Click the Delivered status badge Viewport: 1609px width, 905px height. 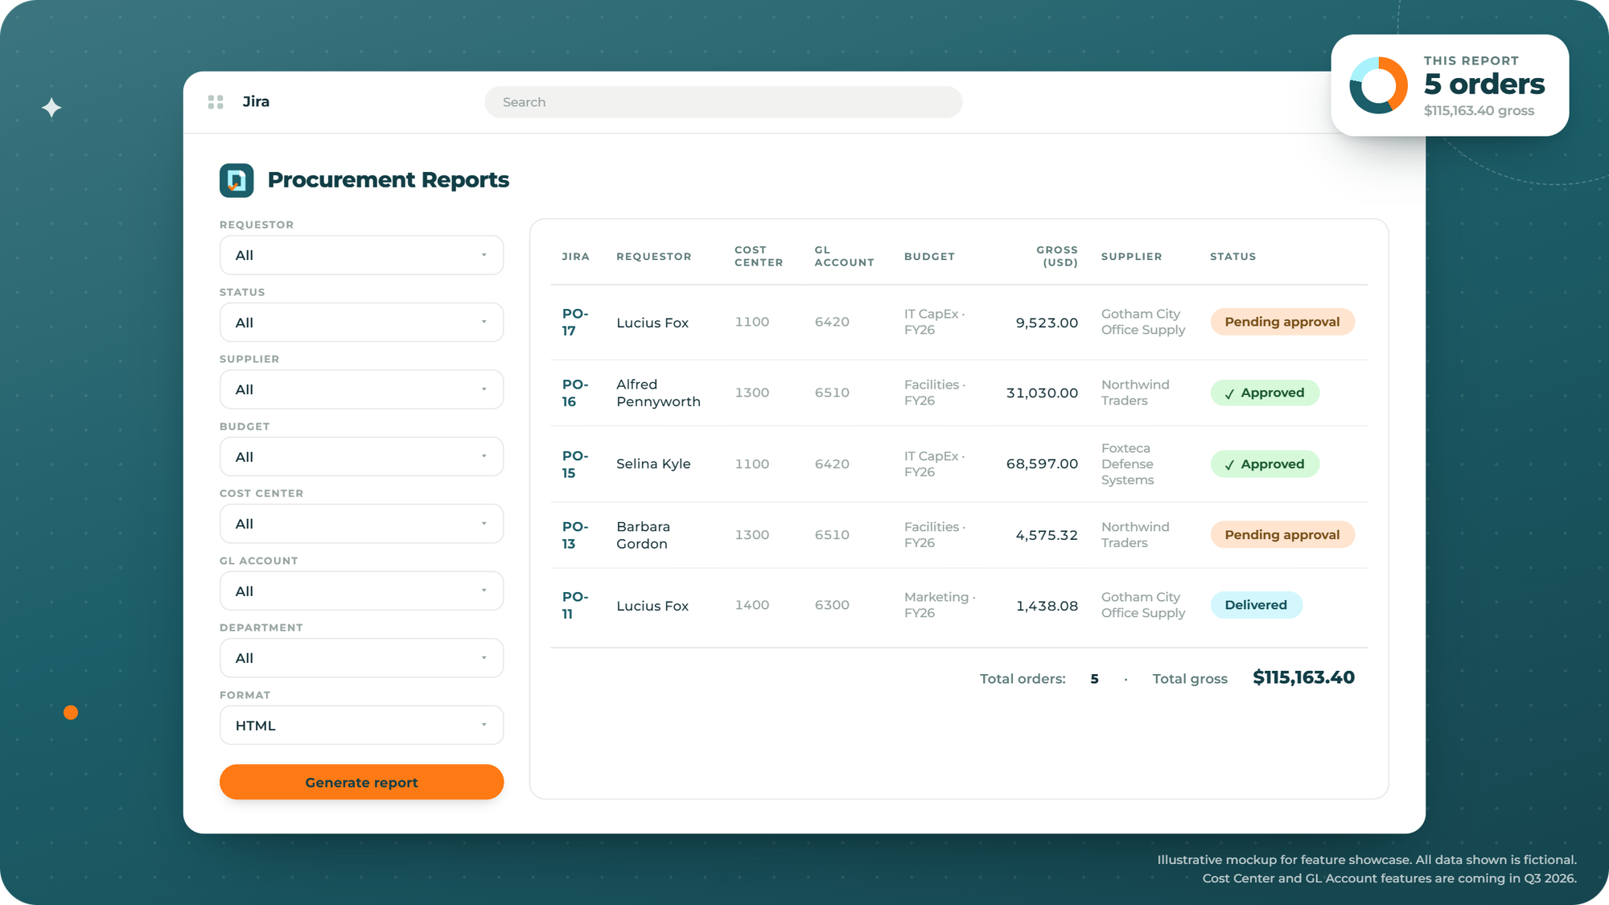pyautogui.click(x=1256, y=605)
